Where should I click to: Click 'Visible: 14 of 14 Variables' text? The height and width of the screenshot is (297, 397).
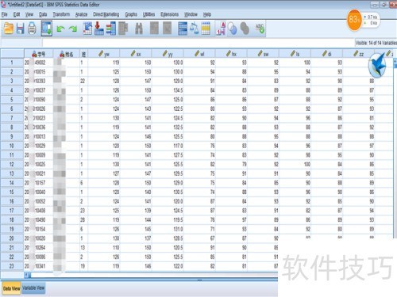pyautogui.click(x=376, y=43)
